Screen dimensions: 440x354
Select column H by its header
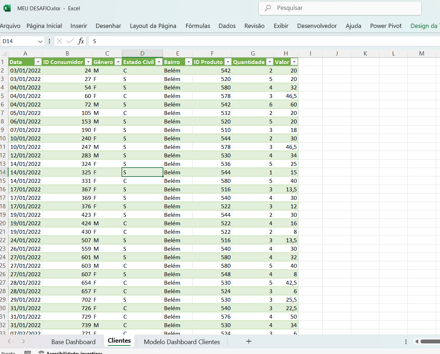(x=286, y=53)
